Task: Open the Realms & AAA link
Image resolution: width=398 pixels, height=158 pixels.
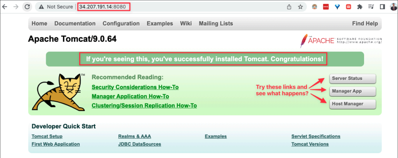Action: coord(135,136)
